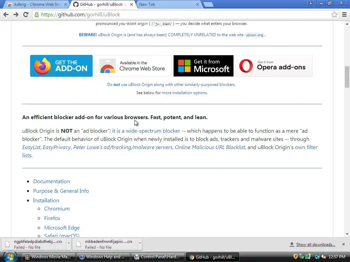
Task: Close the GitHub gorhill/uBlock tab
Action: click(x=132, y=4)
